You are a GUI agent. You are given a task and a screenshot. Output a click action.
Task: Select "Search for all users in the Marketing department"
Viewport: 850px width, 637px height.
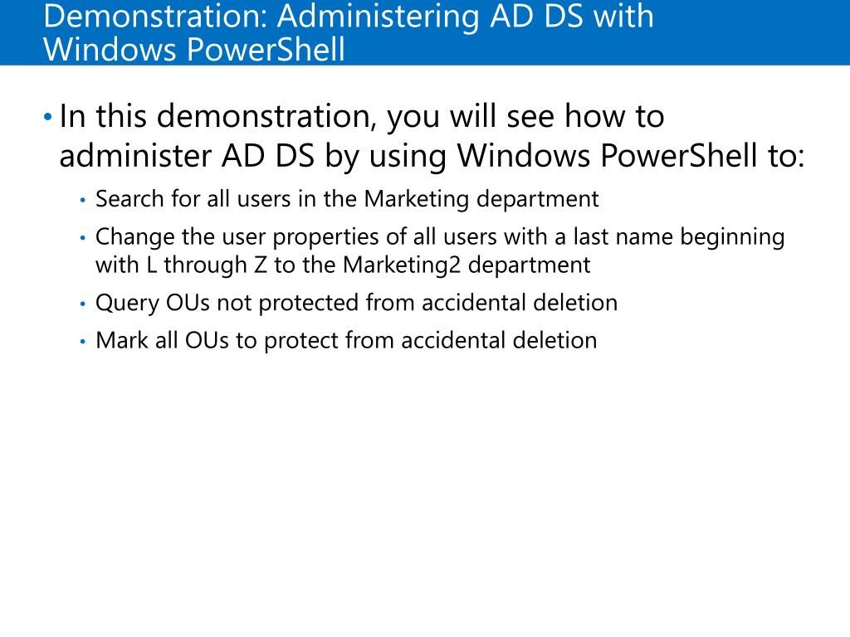[347, 199]
